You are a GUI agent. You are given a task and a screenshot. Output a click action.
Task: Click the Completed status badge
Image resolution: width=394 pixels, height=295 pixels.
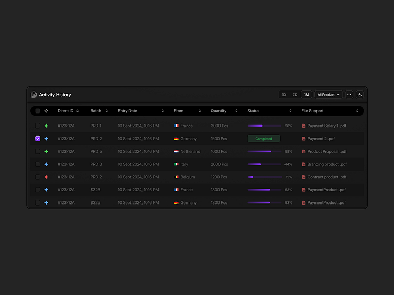click(x=264, y=139)
